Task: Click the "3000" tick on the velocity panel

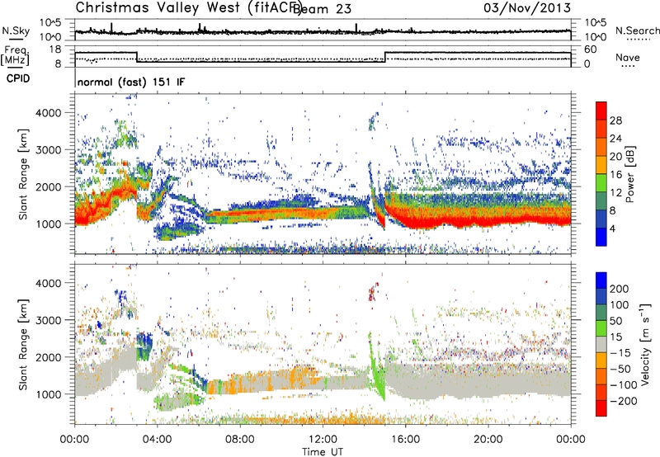Action: point(49,320)
